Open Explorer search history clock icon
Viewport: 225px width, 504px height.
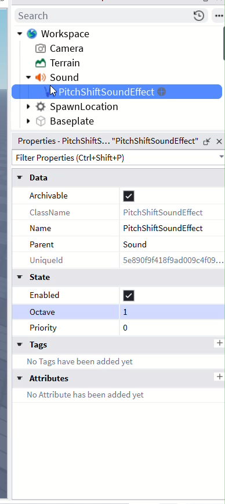199,16
